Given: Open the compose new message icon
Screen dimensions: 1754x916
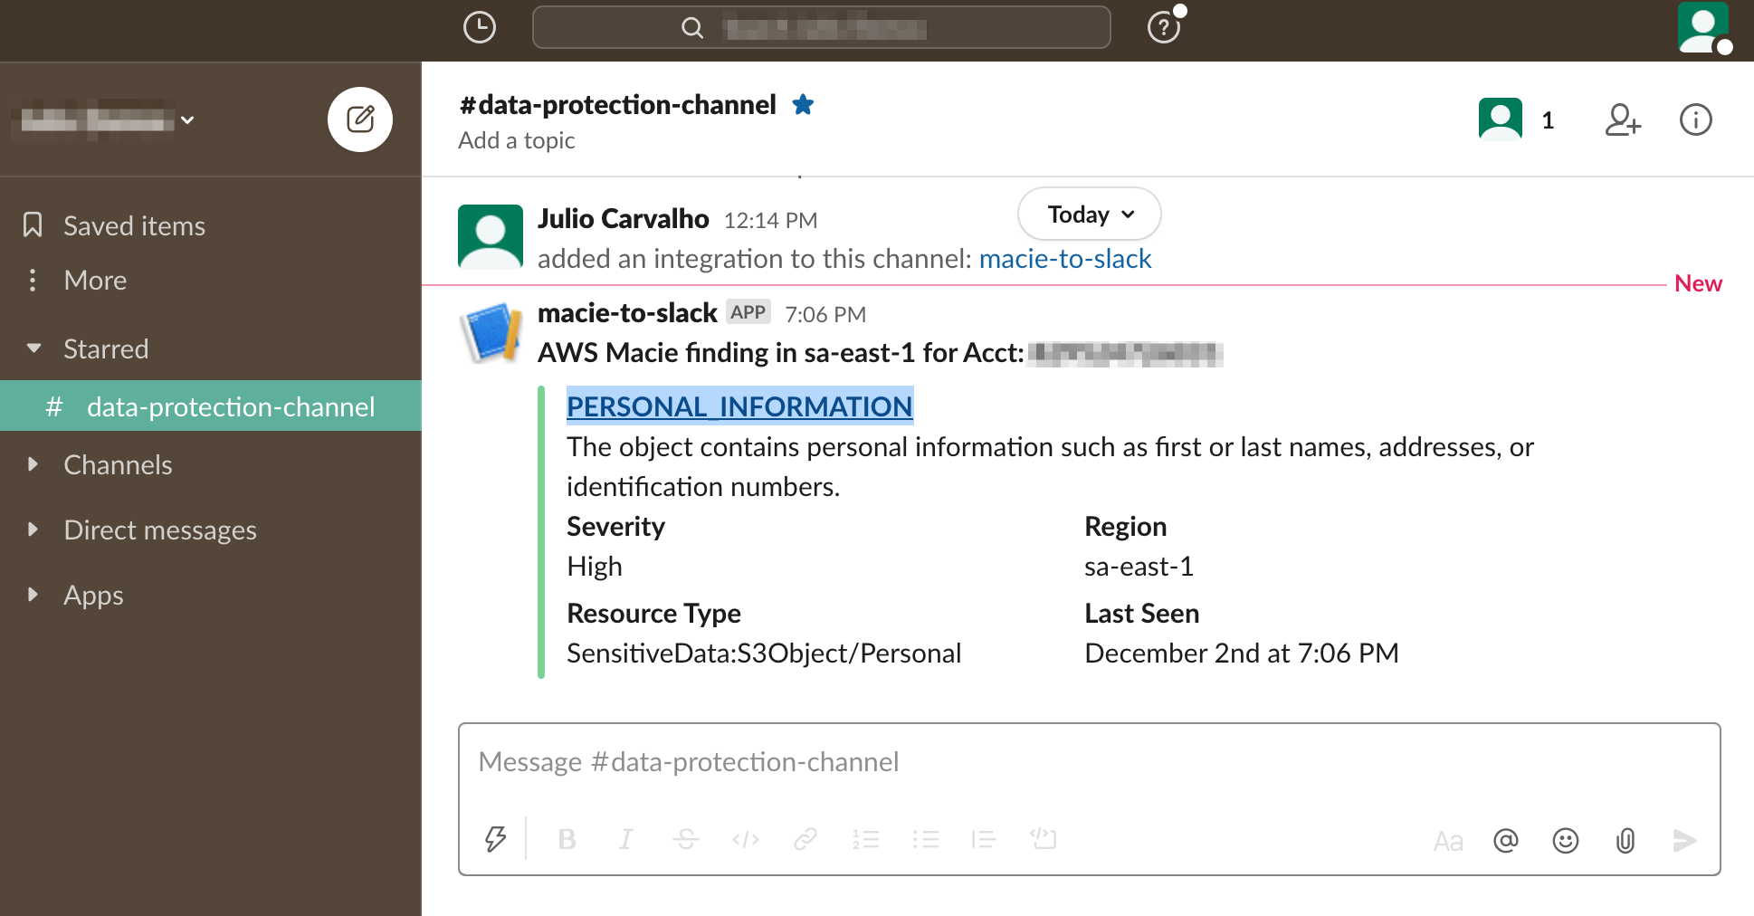Looking at the screenshot, I should click(360, 119).
